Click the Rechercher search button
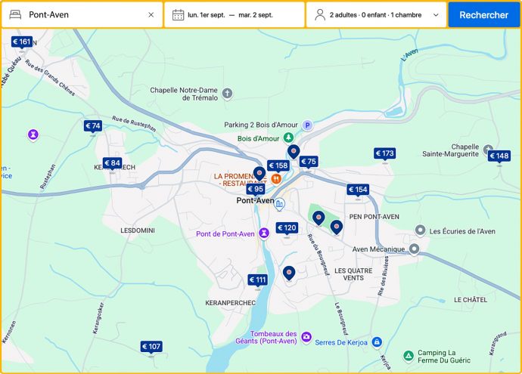This screenshot has height=374, width=522. click(483, 14)
